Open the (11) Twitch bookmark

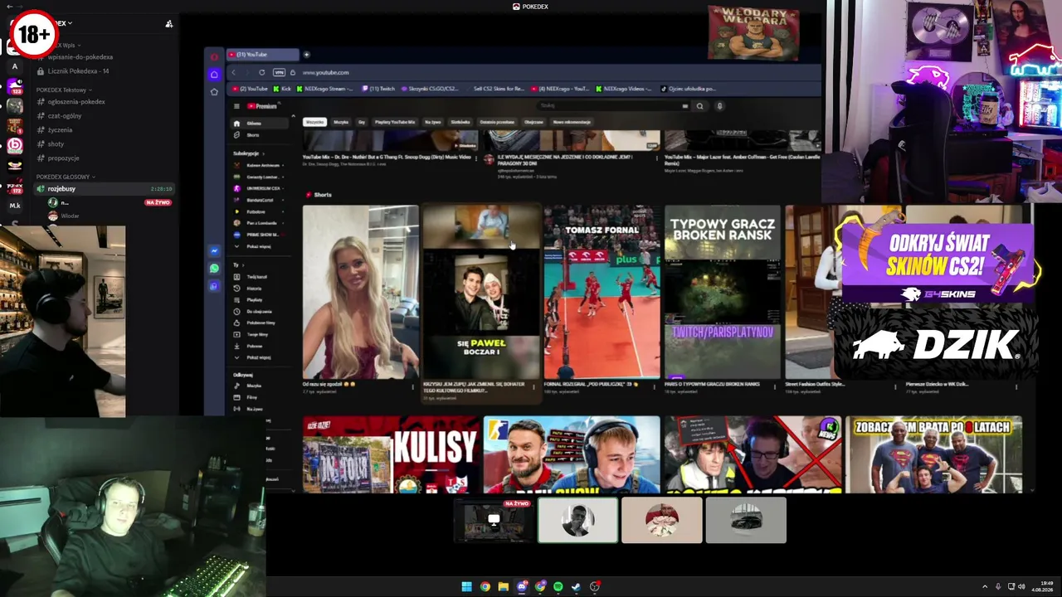(x=378, y=89)
